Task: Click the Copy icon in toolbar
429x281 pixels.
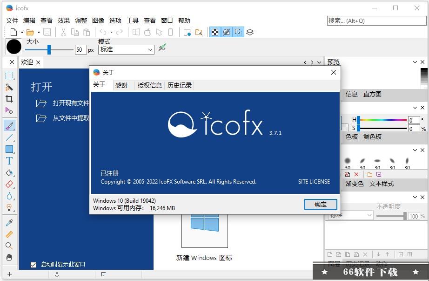Action: click(75, 32)
